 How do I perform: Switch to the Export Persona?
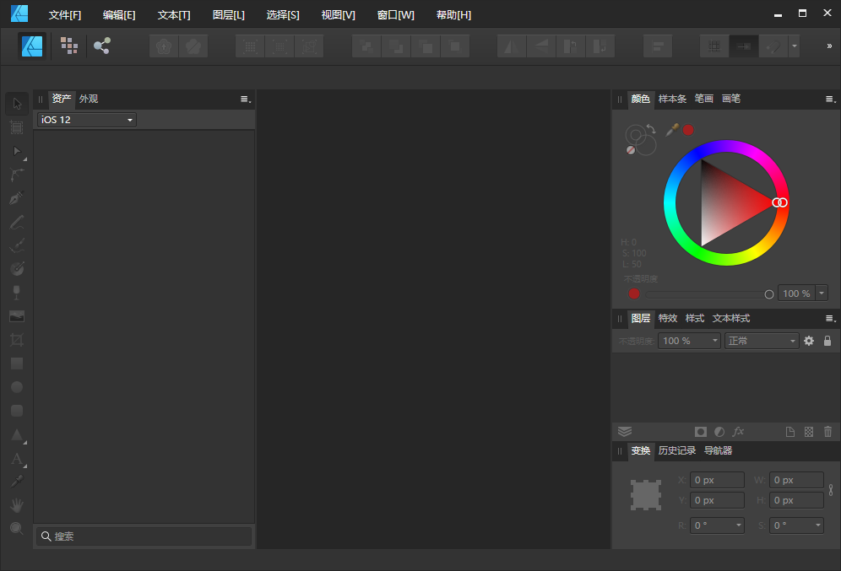pos(101,46)
